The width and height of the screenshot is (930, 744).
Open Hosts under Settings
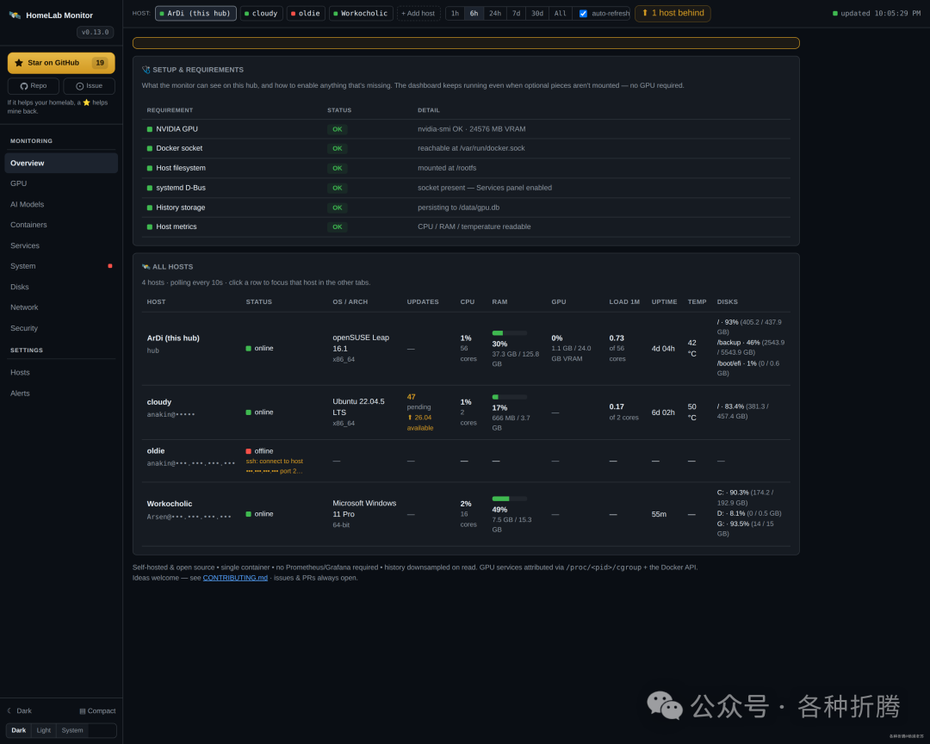coord(61,373)
